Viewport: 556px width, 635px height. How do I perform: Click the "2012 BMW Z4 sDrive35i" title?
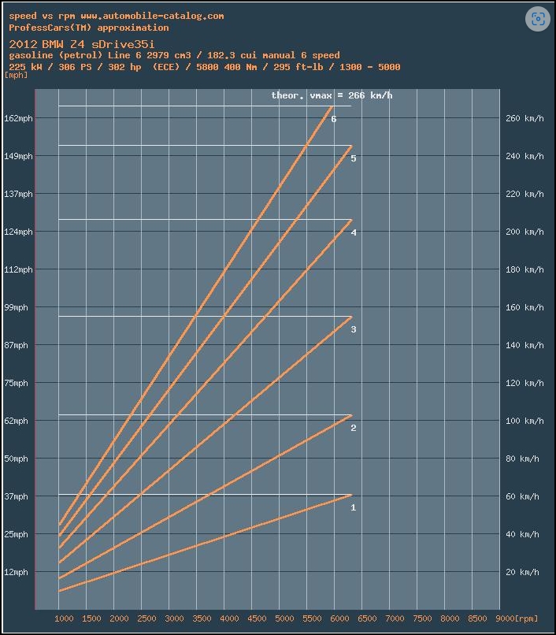pos(81,44)
